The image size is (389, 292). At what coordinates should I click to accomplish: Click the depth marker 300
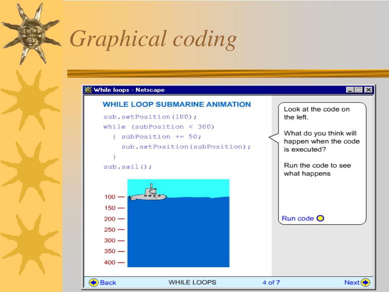pyautogui.click(x=110, y=240)
